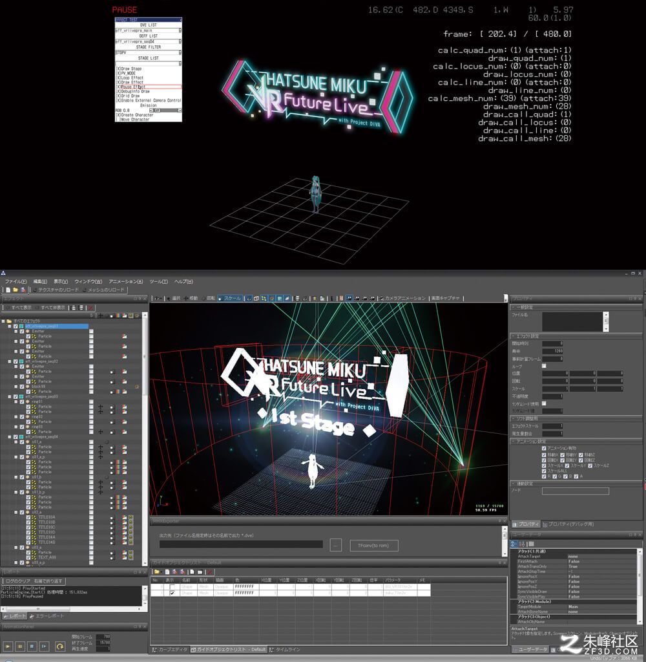
Task: Collapse the eff_vrlivepre_seq03 tree node
Action: pos(10,397)
